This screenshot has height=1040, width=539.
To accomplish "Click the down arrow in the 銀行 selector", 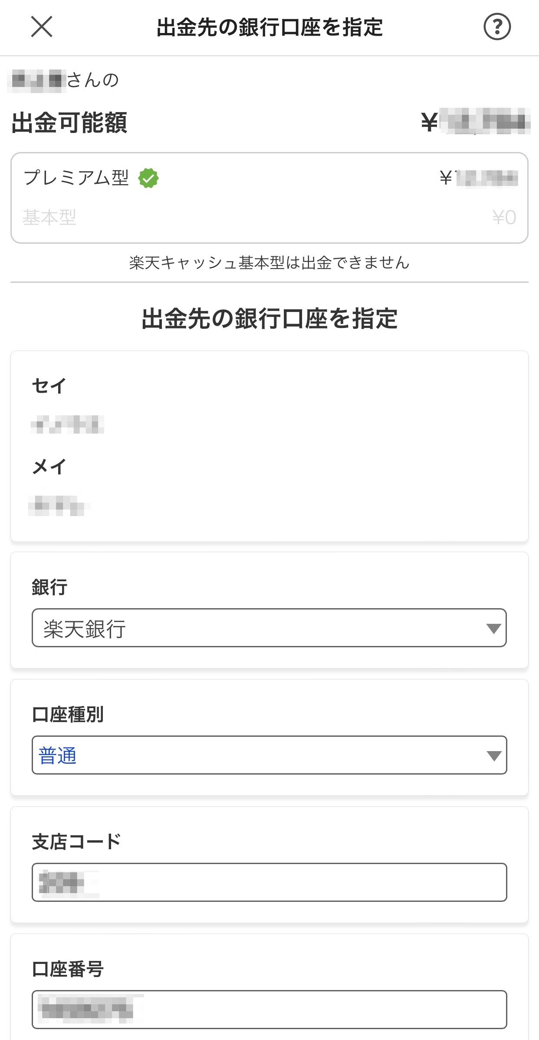I will click(493, 629).
